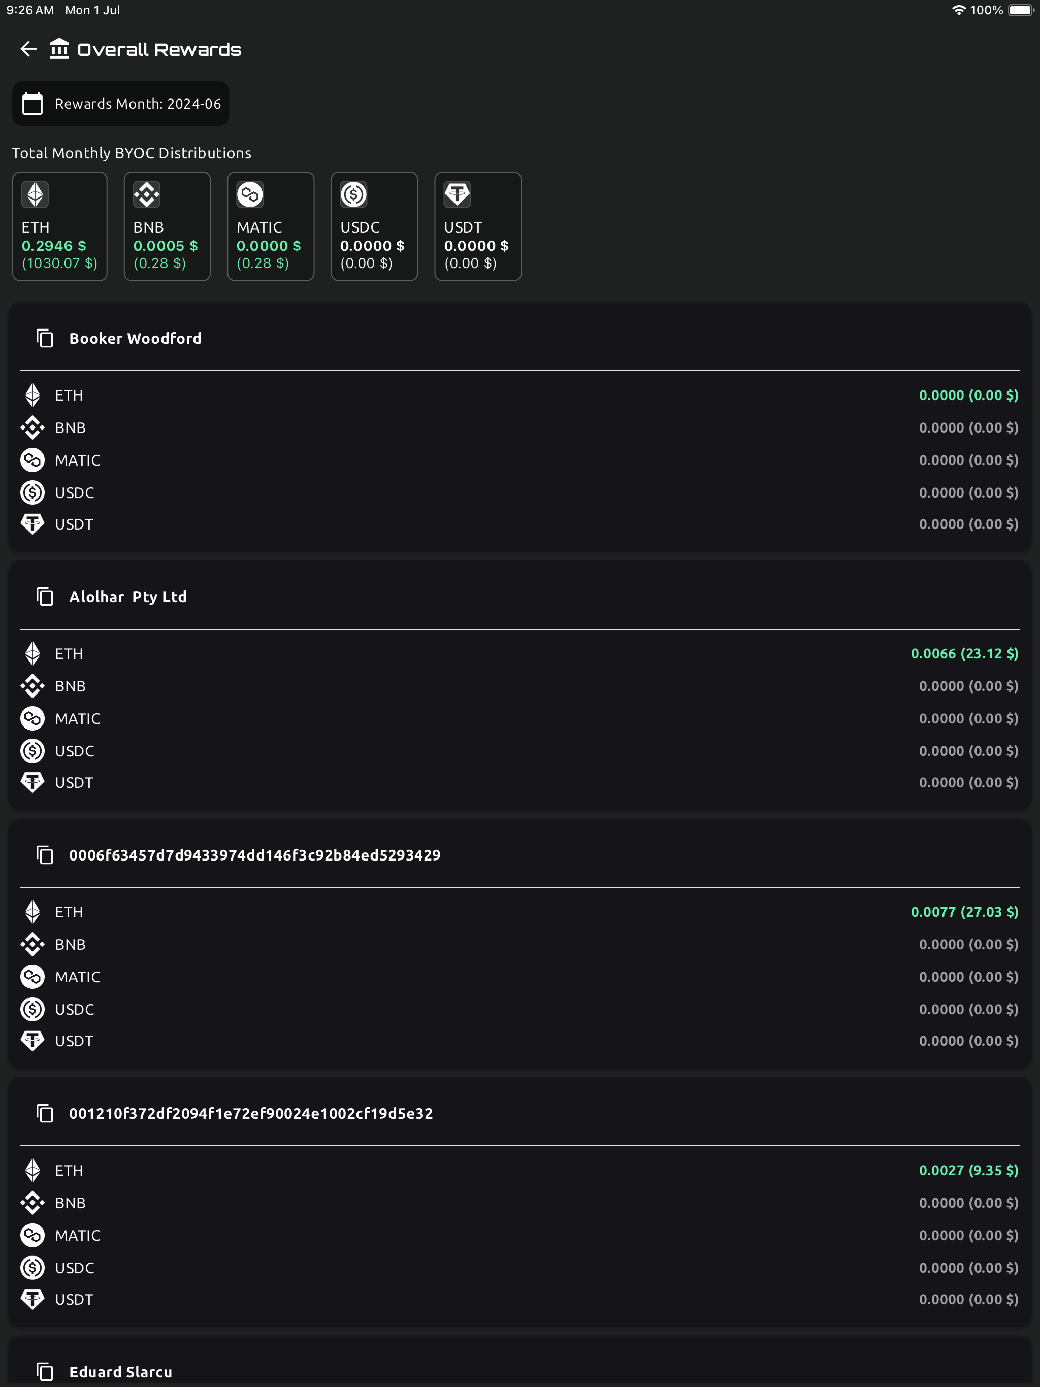The image size is (1040, 1387).
Task: Click USDC icon in the 0006f634 address card
Action: point(32,1009)
